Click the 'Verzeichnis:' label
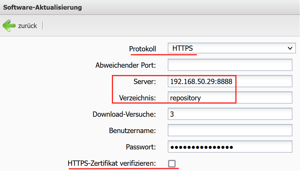 [137, 98]
